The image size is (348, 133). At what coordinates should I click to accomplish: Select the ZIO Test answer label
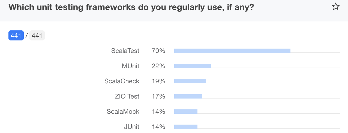pyautogui.click(x=127, y=96)
